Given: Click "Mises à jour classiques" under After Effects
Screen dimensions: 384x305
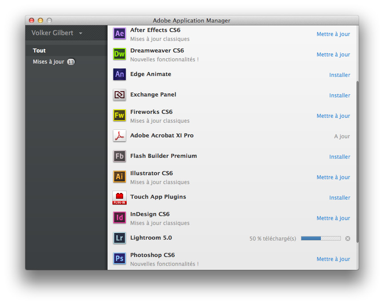Looking at the screenshot, I should pyautogui.click(x=160, y=39).
